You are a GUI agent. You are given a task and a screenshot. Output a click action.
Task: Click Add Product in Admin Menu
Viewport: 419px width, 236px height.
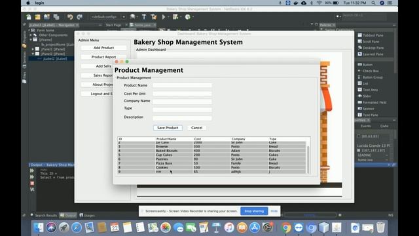pyautogui.click(x=103, y=48)
